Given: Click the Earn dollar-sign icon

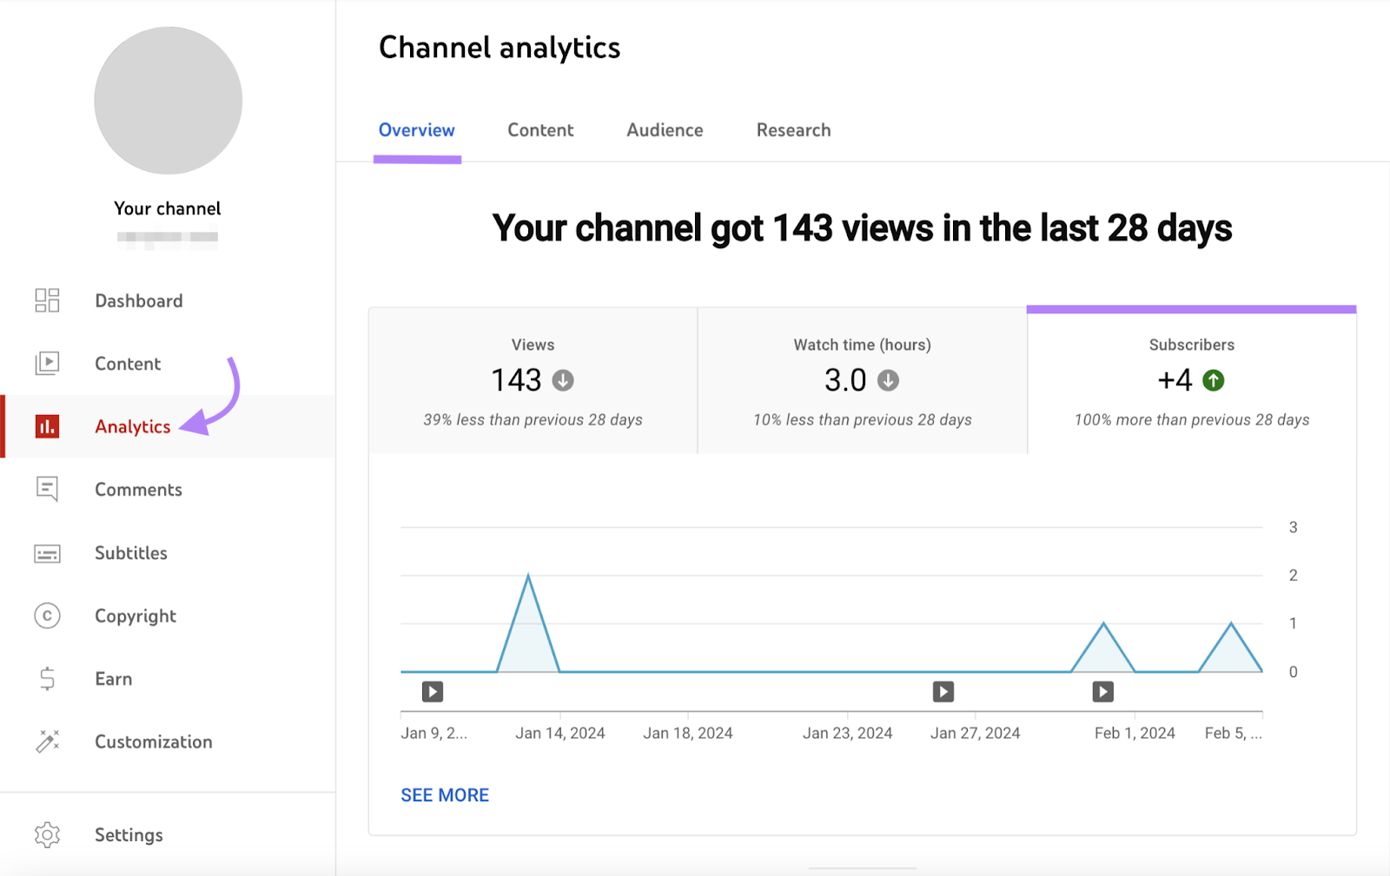Looking at the screenshot, I should (47, 679).
